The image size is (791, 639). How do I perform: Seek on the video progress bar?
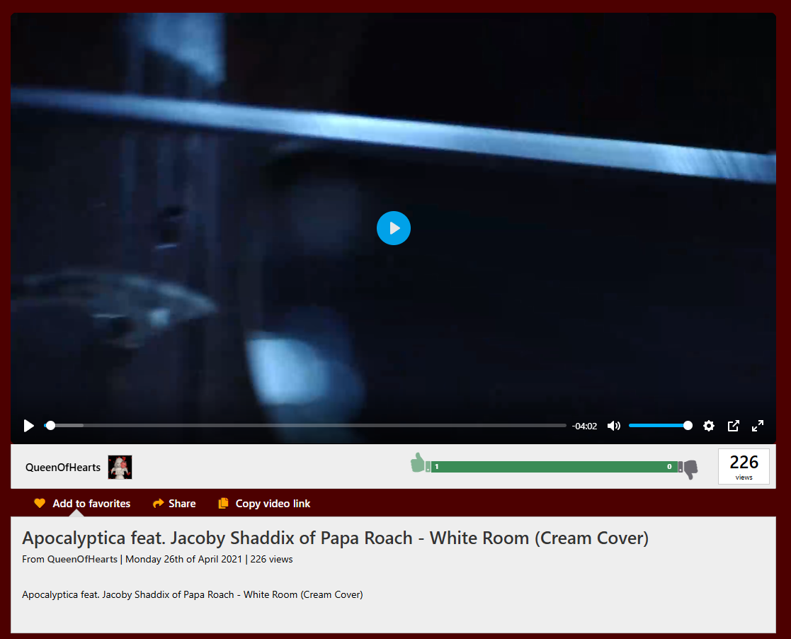pyautogui.click(x=305, y=426)
